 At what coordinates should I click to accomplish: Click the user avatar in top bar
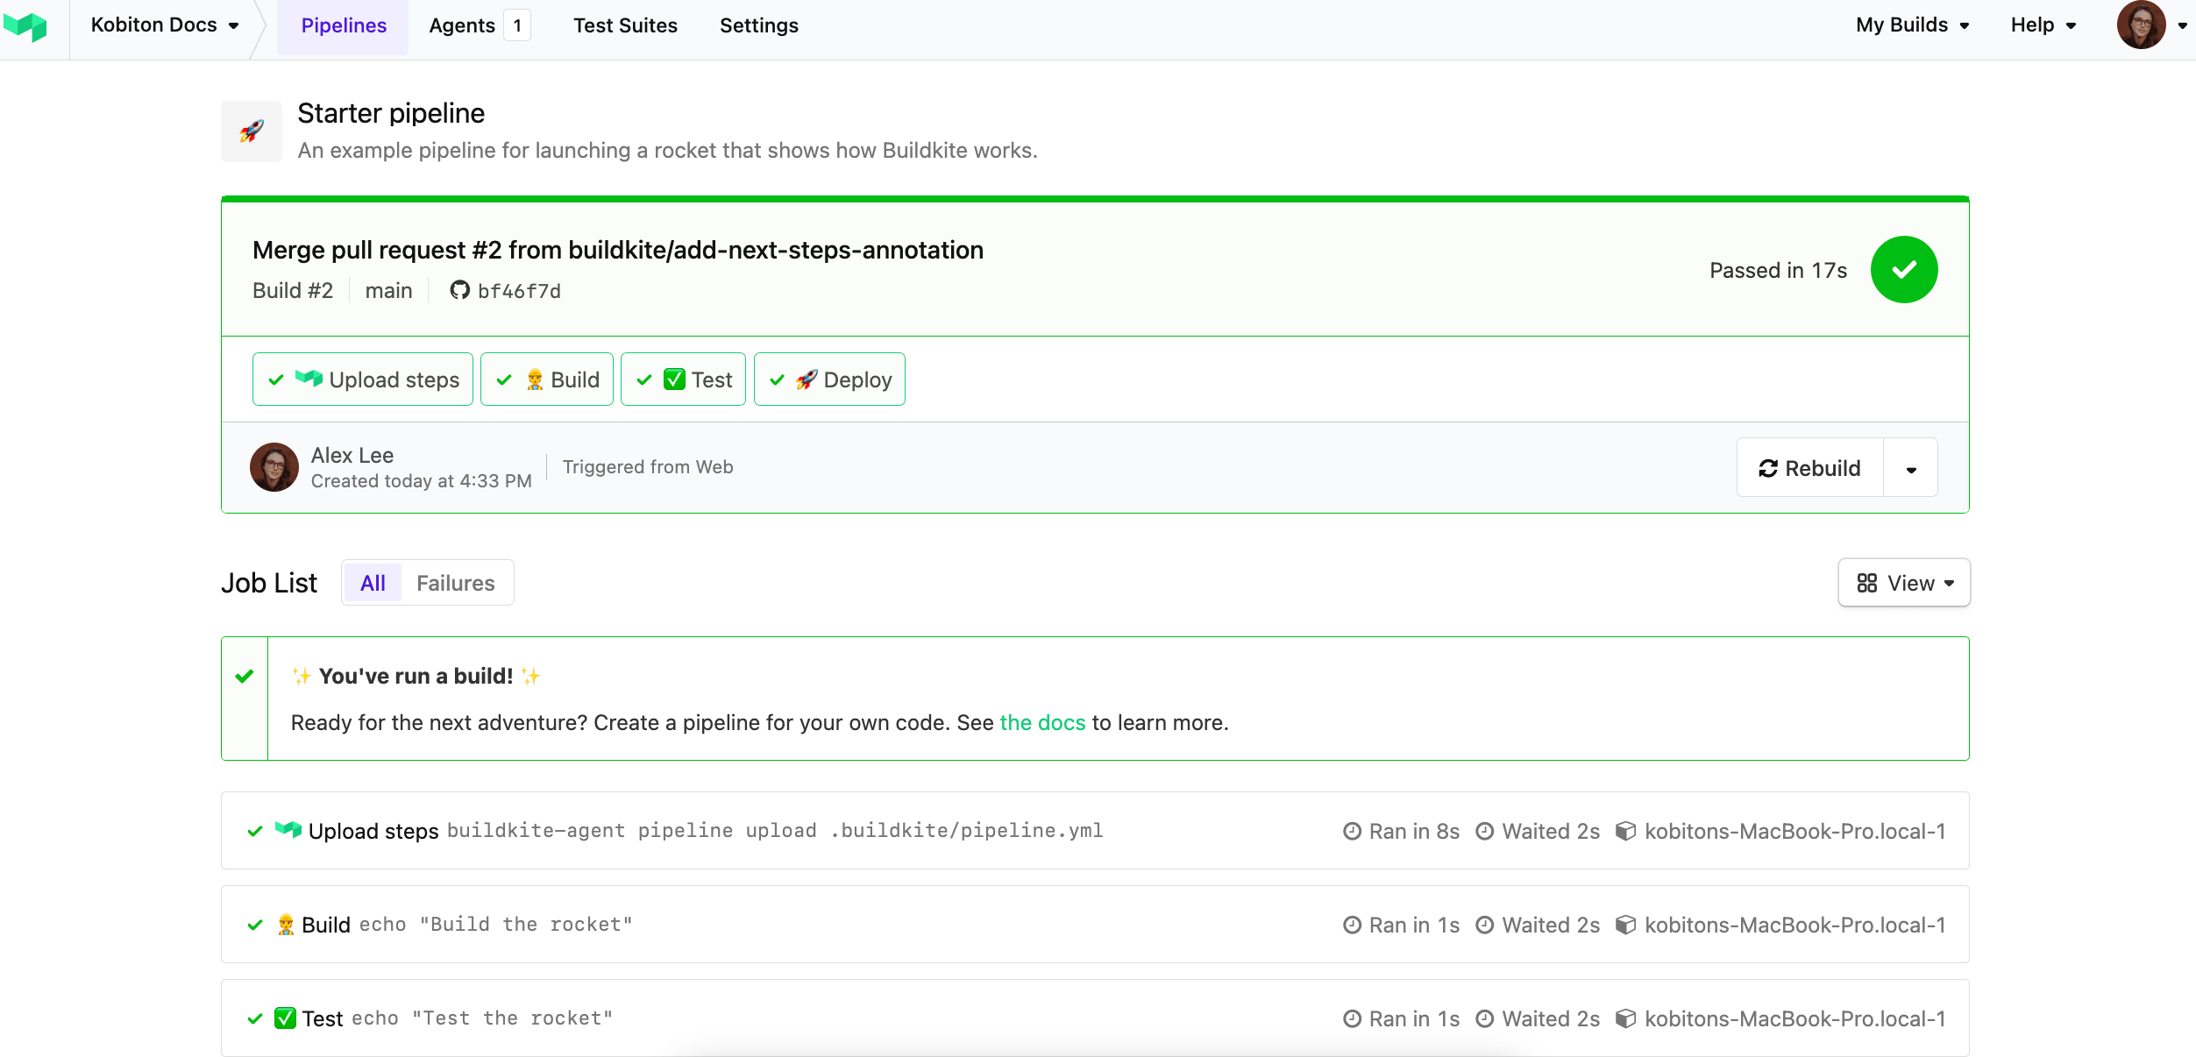pos(2141,25)
